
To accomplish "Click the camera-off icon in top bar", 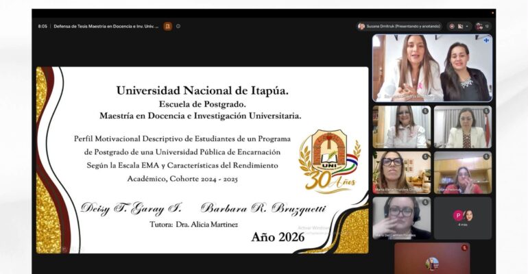I will (x=460, y=26).
